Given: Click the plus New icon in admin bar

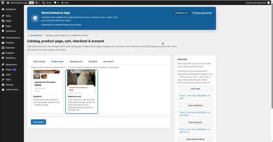Looking at the screenshot, I should tap(62, 3).
